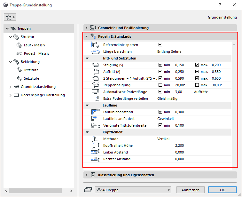The width and height of the screenshot is (242, 197).
Task: Click the Trittstufe icon
Action: [x=19, y=70]
